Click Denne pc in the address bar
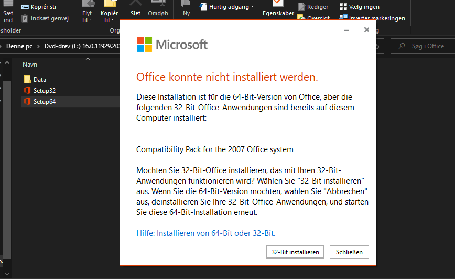Image resolution: width=455 pixels, height=279 pixels. (19, 46)
